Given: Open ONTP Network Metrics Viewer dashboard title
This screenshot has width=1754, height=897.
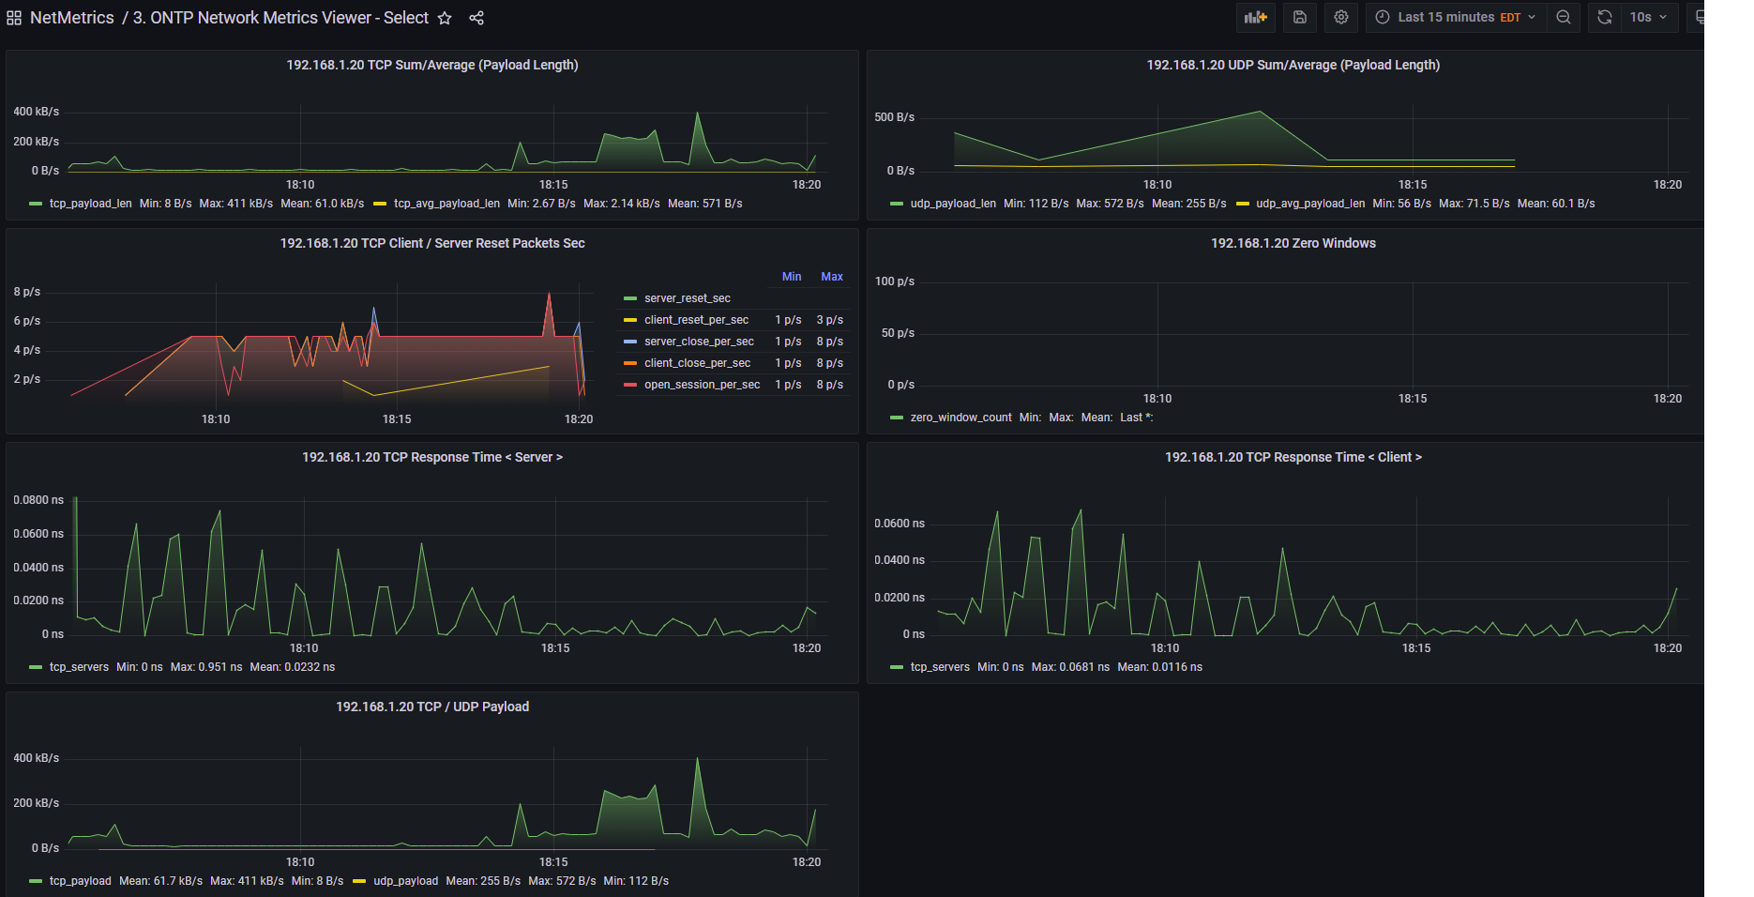Looking at the screenshot, I should click(x=281, y=18).
